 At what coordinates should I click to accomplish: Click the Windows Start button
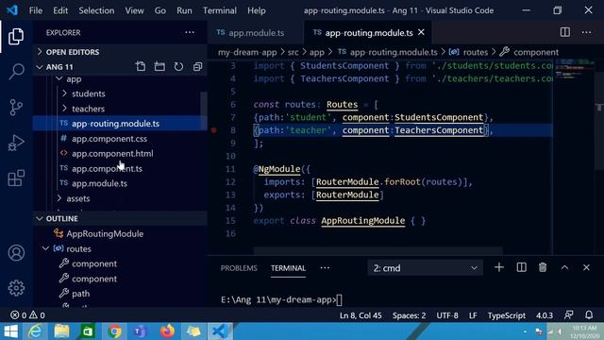(x=10, y=331)
